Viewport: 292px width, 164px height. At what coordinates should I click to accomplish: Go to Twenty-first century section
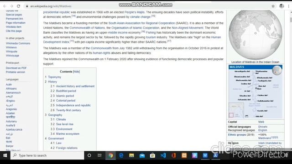pos(68,110)
